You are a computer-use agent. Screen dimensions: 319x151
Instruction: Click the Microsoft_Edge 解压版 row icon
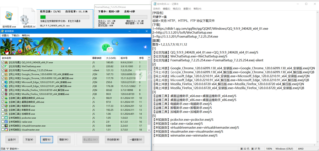[6, 86]
